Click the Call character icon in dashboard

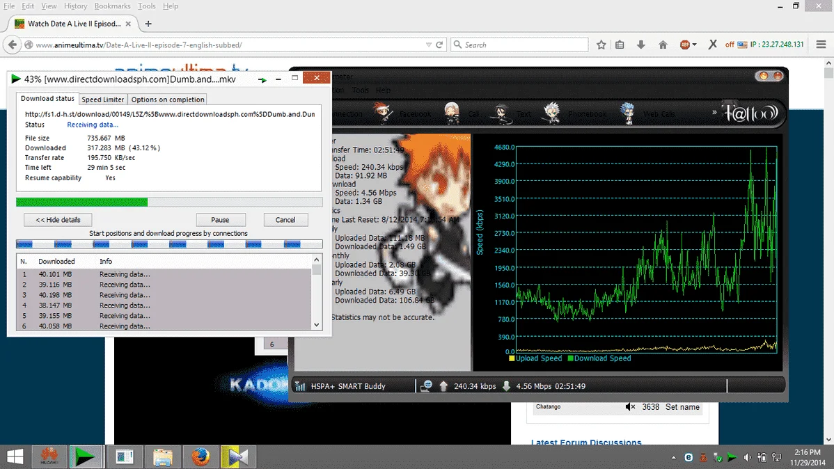point(452,113)
